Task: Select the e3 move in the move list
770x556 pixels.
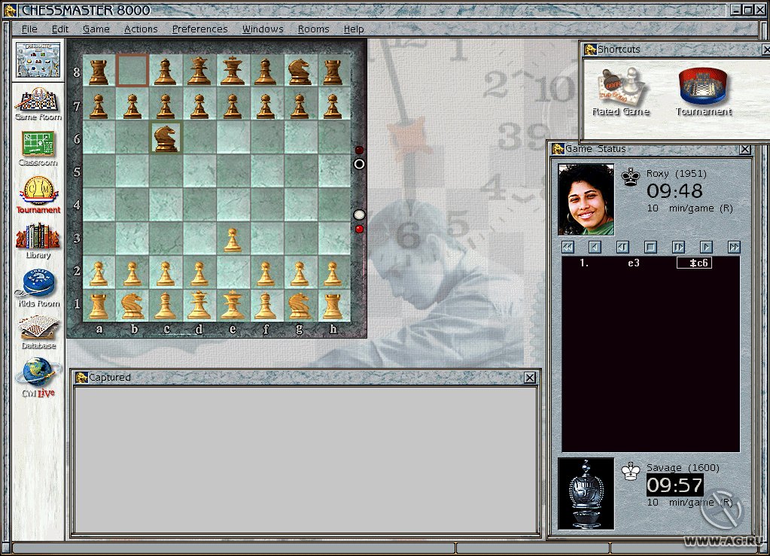Action: (x=633, y=263)
